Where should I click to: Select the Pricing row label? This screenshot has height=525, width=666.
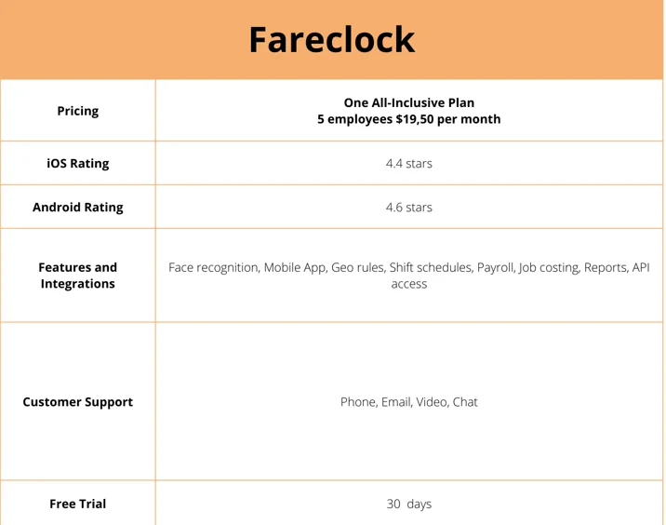78,111
